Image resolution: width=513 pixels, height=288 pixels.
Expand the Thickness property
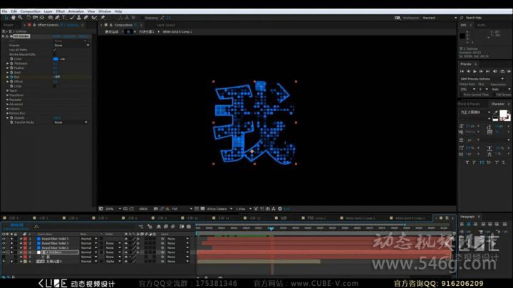(8, 63)
